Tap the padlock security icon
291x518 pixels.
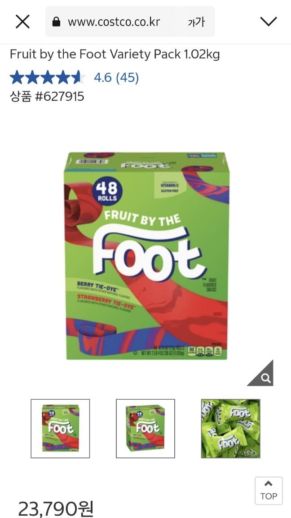coord(57,22)
